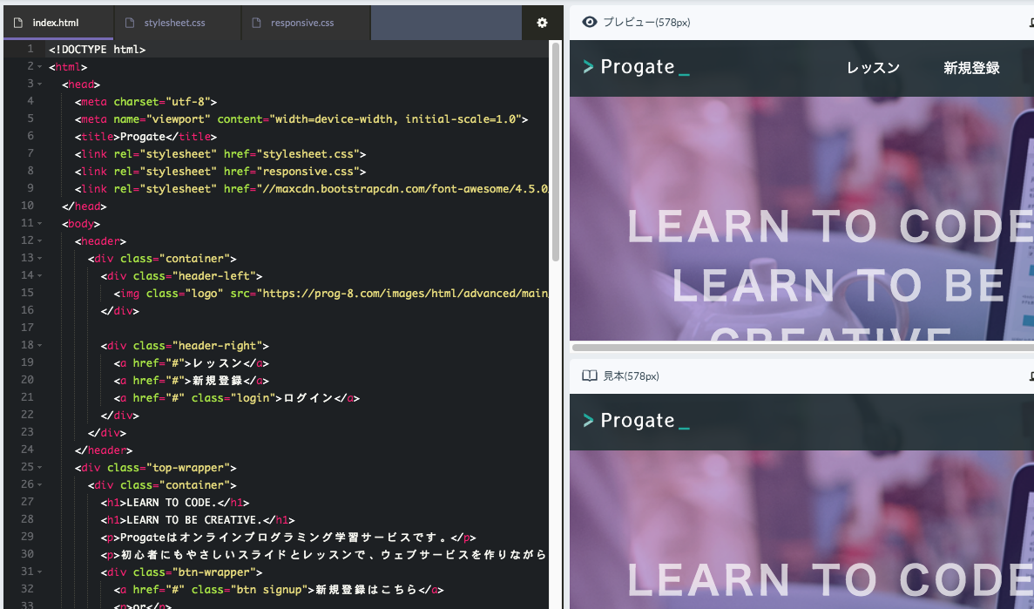
Task: Open editor settings gear icon
Action: pos(542,23)
